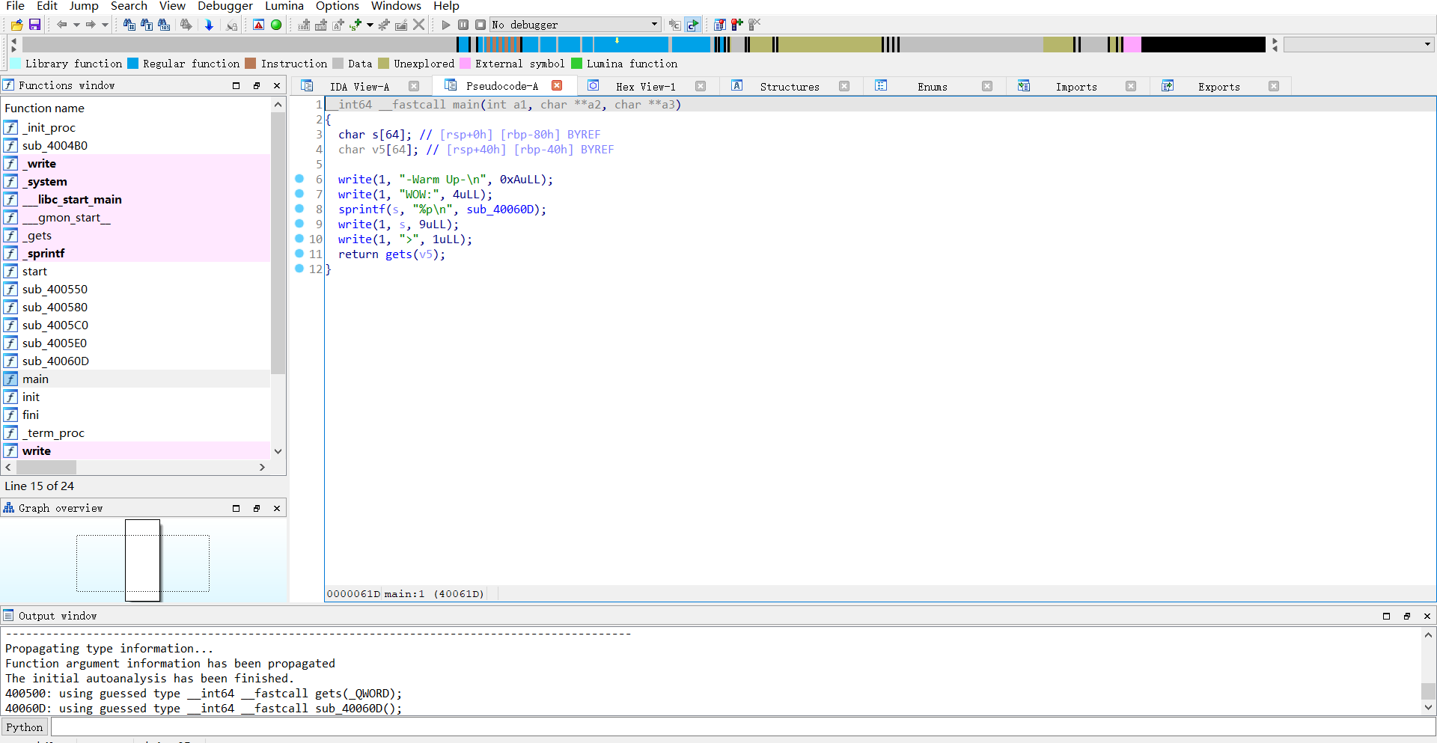
Task: Switch to the IDA View-A tab
Action: point(359,87)
